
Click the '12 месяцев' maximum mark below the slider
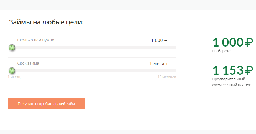[167, 77]
